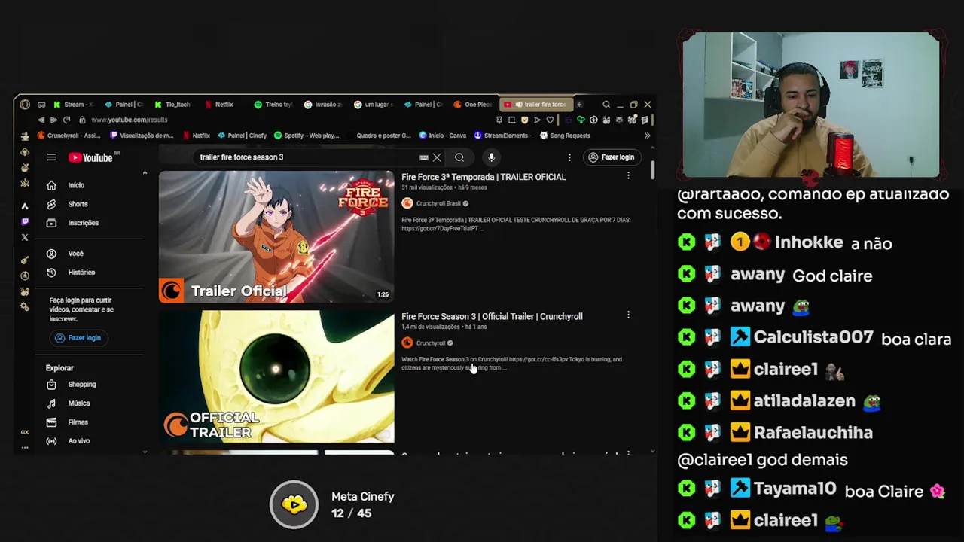Clear the search text with X icon
The image size is (964, 542).
click(x=437, y=157)
